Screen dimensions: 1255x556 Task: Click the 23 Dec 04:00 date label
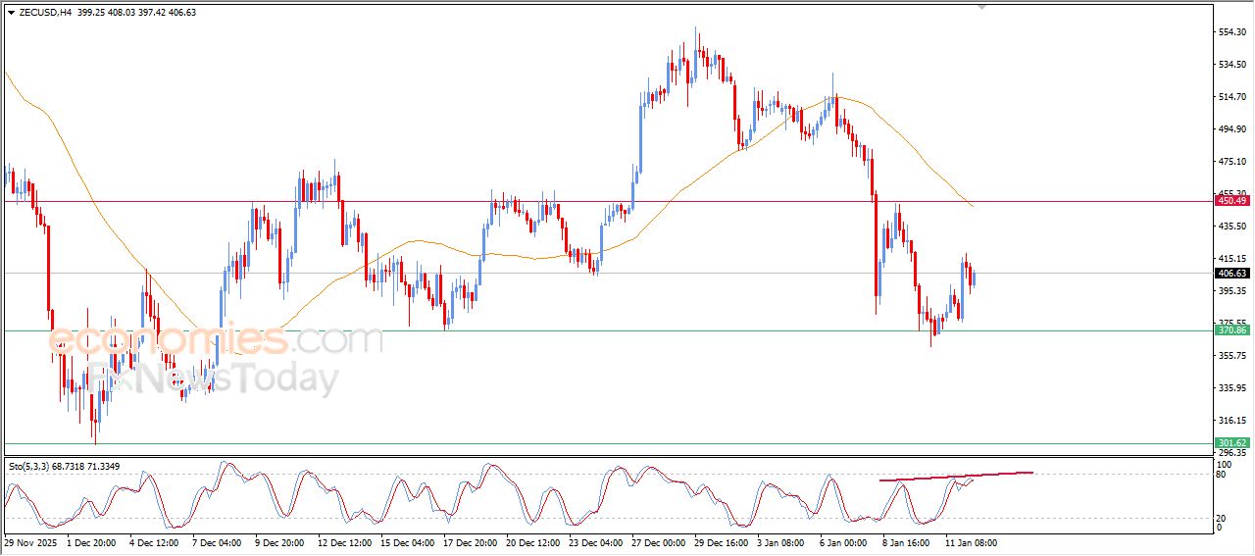coord(595,541)
